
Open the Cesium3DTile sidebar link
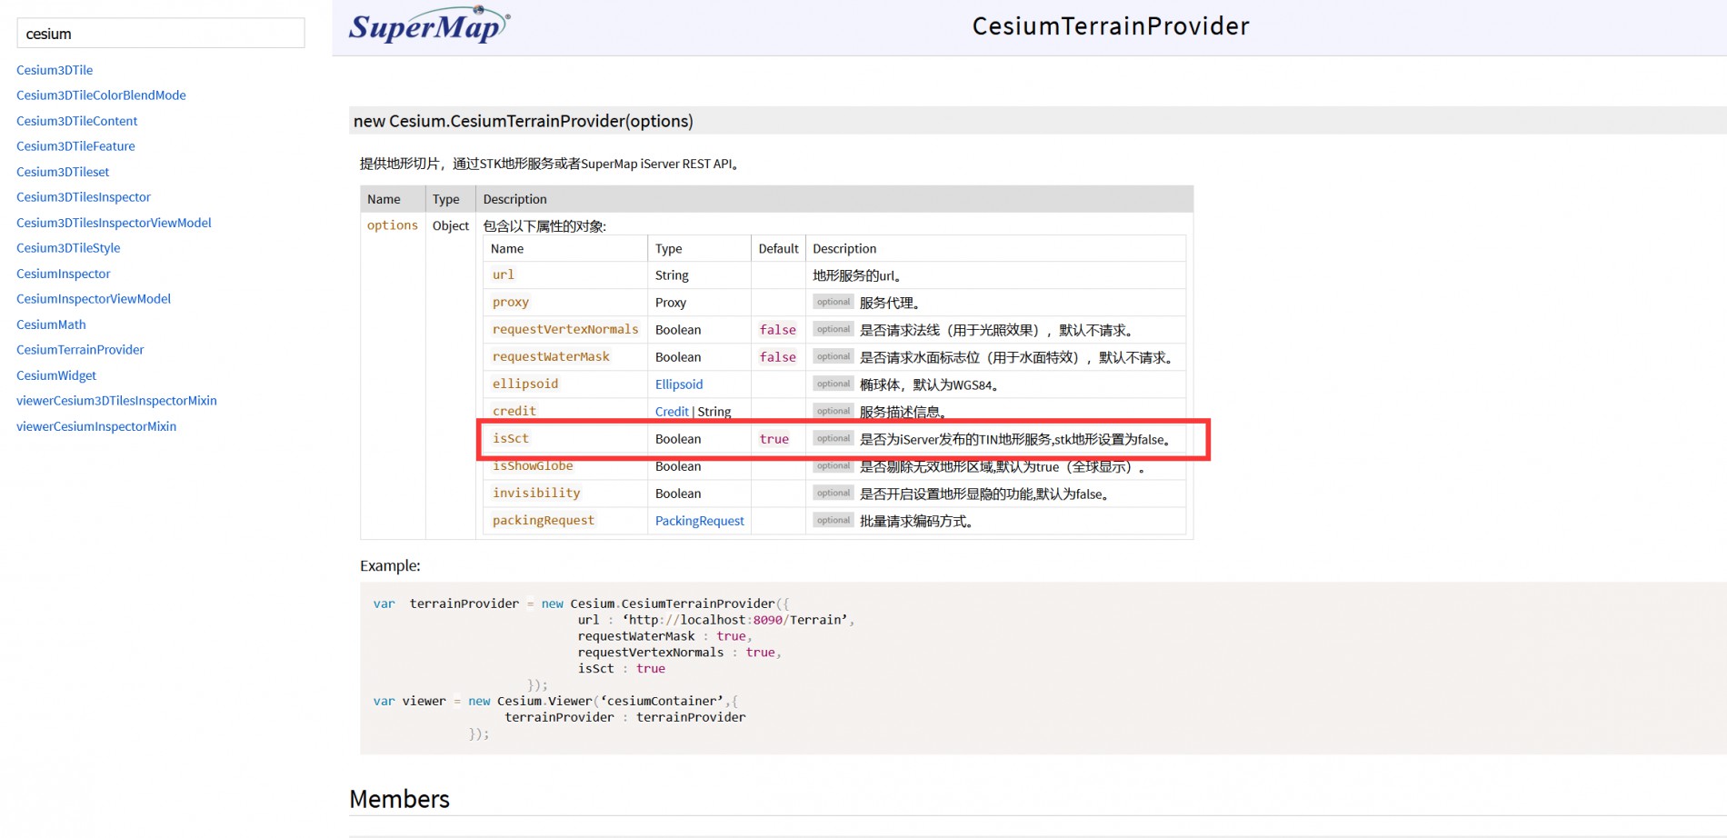(x=55, y=70)
